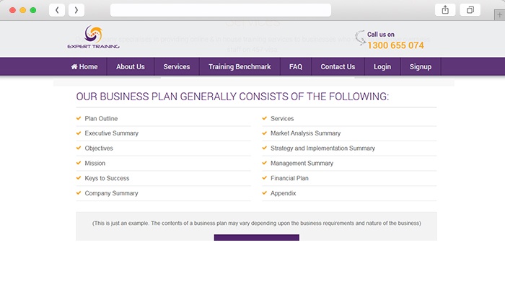Click the house icon in Home menu
505x284 pixels.
[74, 66]
